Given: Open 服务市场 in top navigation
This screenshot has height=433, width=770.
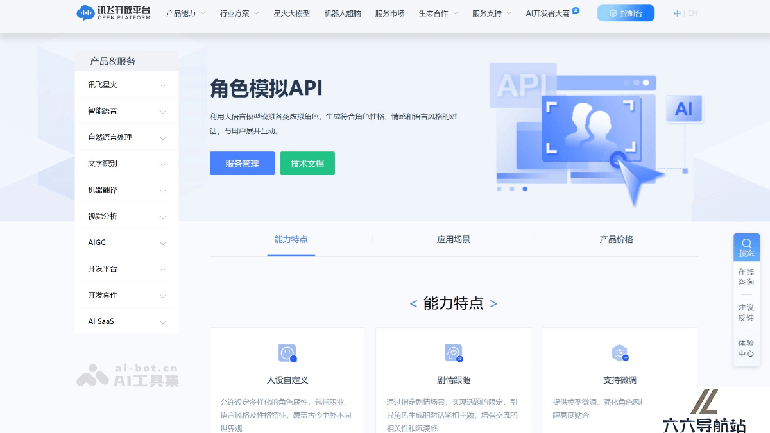Looking at the screenshot, I should tap(389, 13).
